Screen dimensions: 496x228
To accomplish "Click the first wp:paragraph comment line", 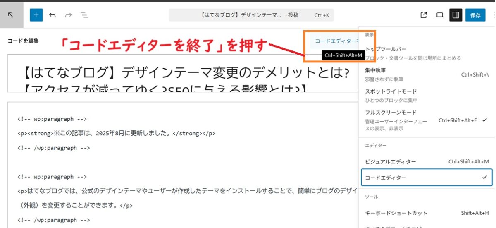I will click(52, 119).
